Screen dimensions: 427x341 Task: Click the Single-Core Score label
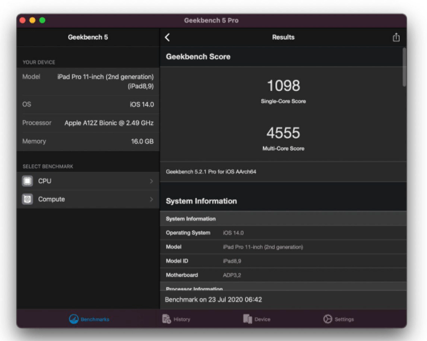[283, 101]
